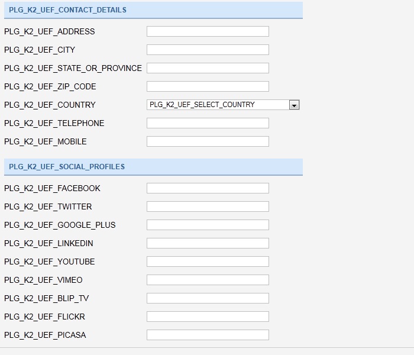The image size is (414, 355).
Task: Select the PLG_K2_UEF_BLIP_TV field
Action: tap(208, 298)
